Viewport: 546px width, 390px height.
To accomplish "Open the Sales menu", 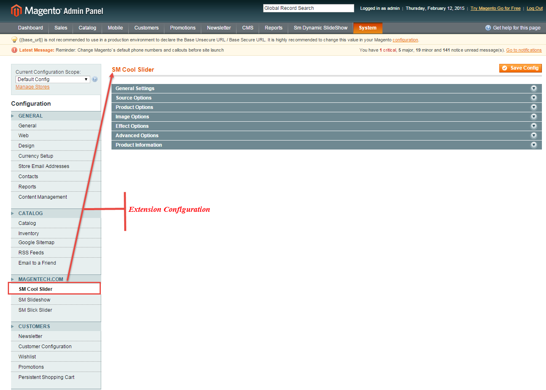I will (61, 28).
